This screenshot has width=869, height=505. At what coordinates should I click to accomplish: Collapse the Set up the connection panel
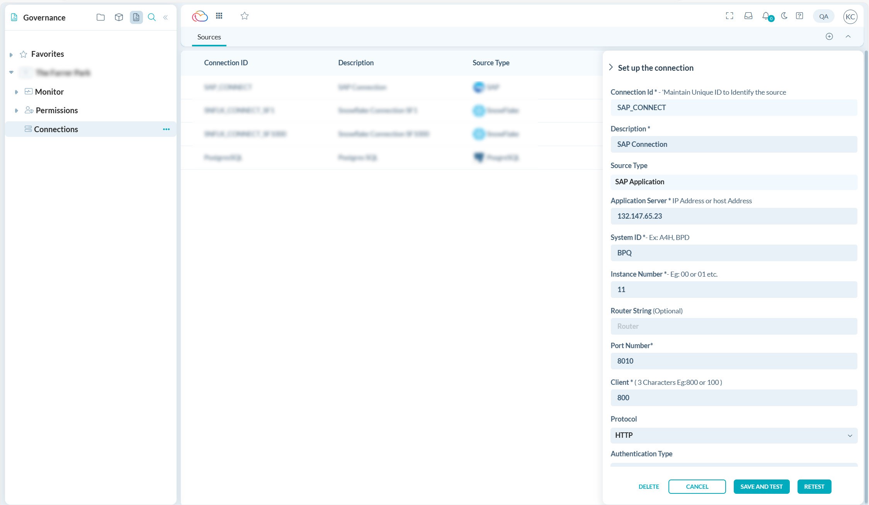[x=611, y=67]
